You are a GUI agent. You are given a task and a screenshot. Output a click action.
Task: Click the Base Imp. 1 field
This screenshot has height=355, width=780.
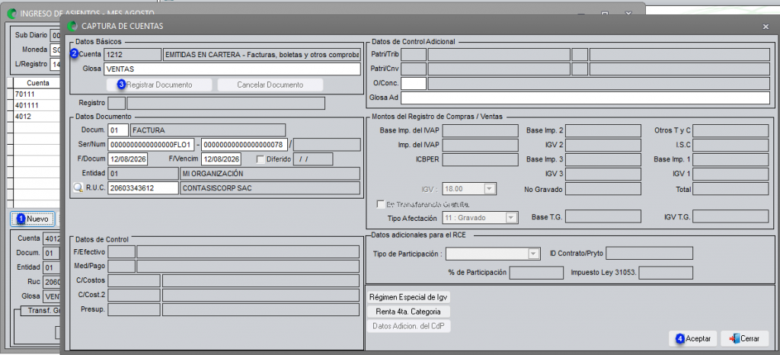coord(730,160)
